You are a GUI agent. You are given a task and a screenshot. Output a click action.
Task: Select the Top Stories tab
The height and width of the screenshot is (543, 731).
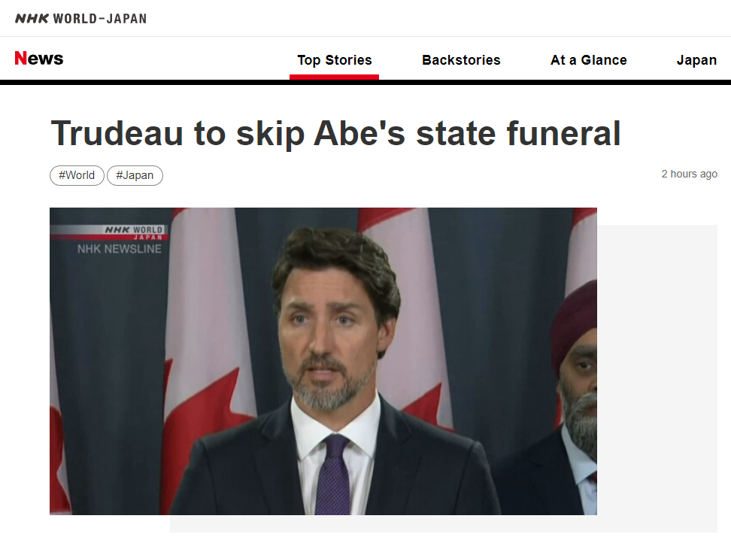coord(334,60)
